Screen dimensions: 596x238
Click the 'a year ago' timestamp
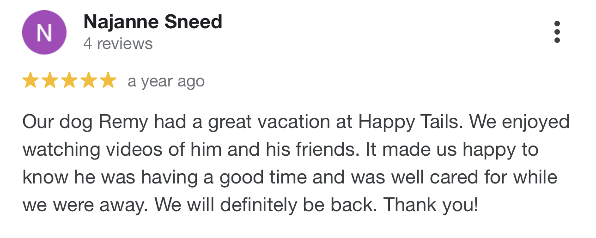point(166,81)
